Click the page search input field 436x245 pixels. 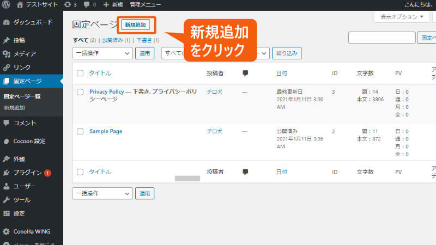[x=382, y=38]
